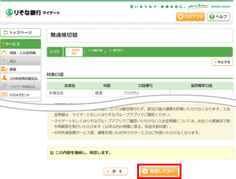
Task: Click the ログアウト logout button
Action: pos(190,17)
